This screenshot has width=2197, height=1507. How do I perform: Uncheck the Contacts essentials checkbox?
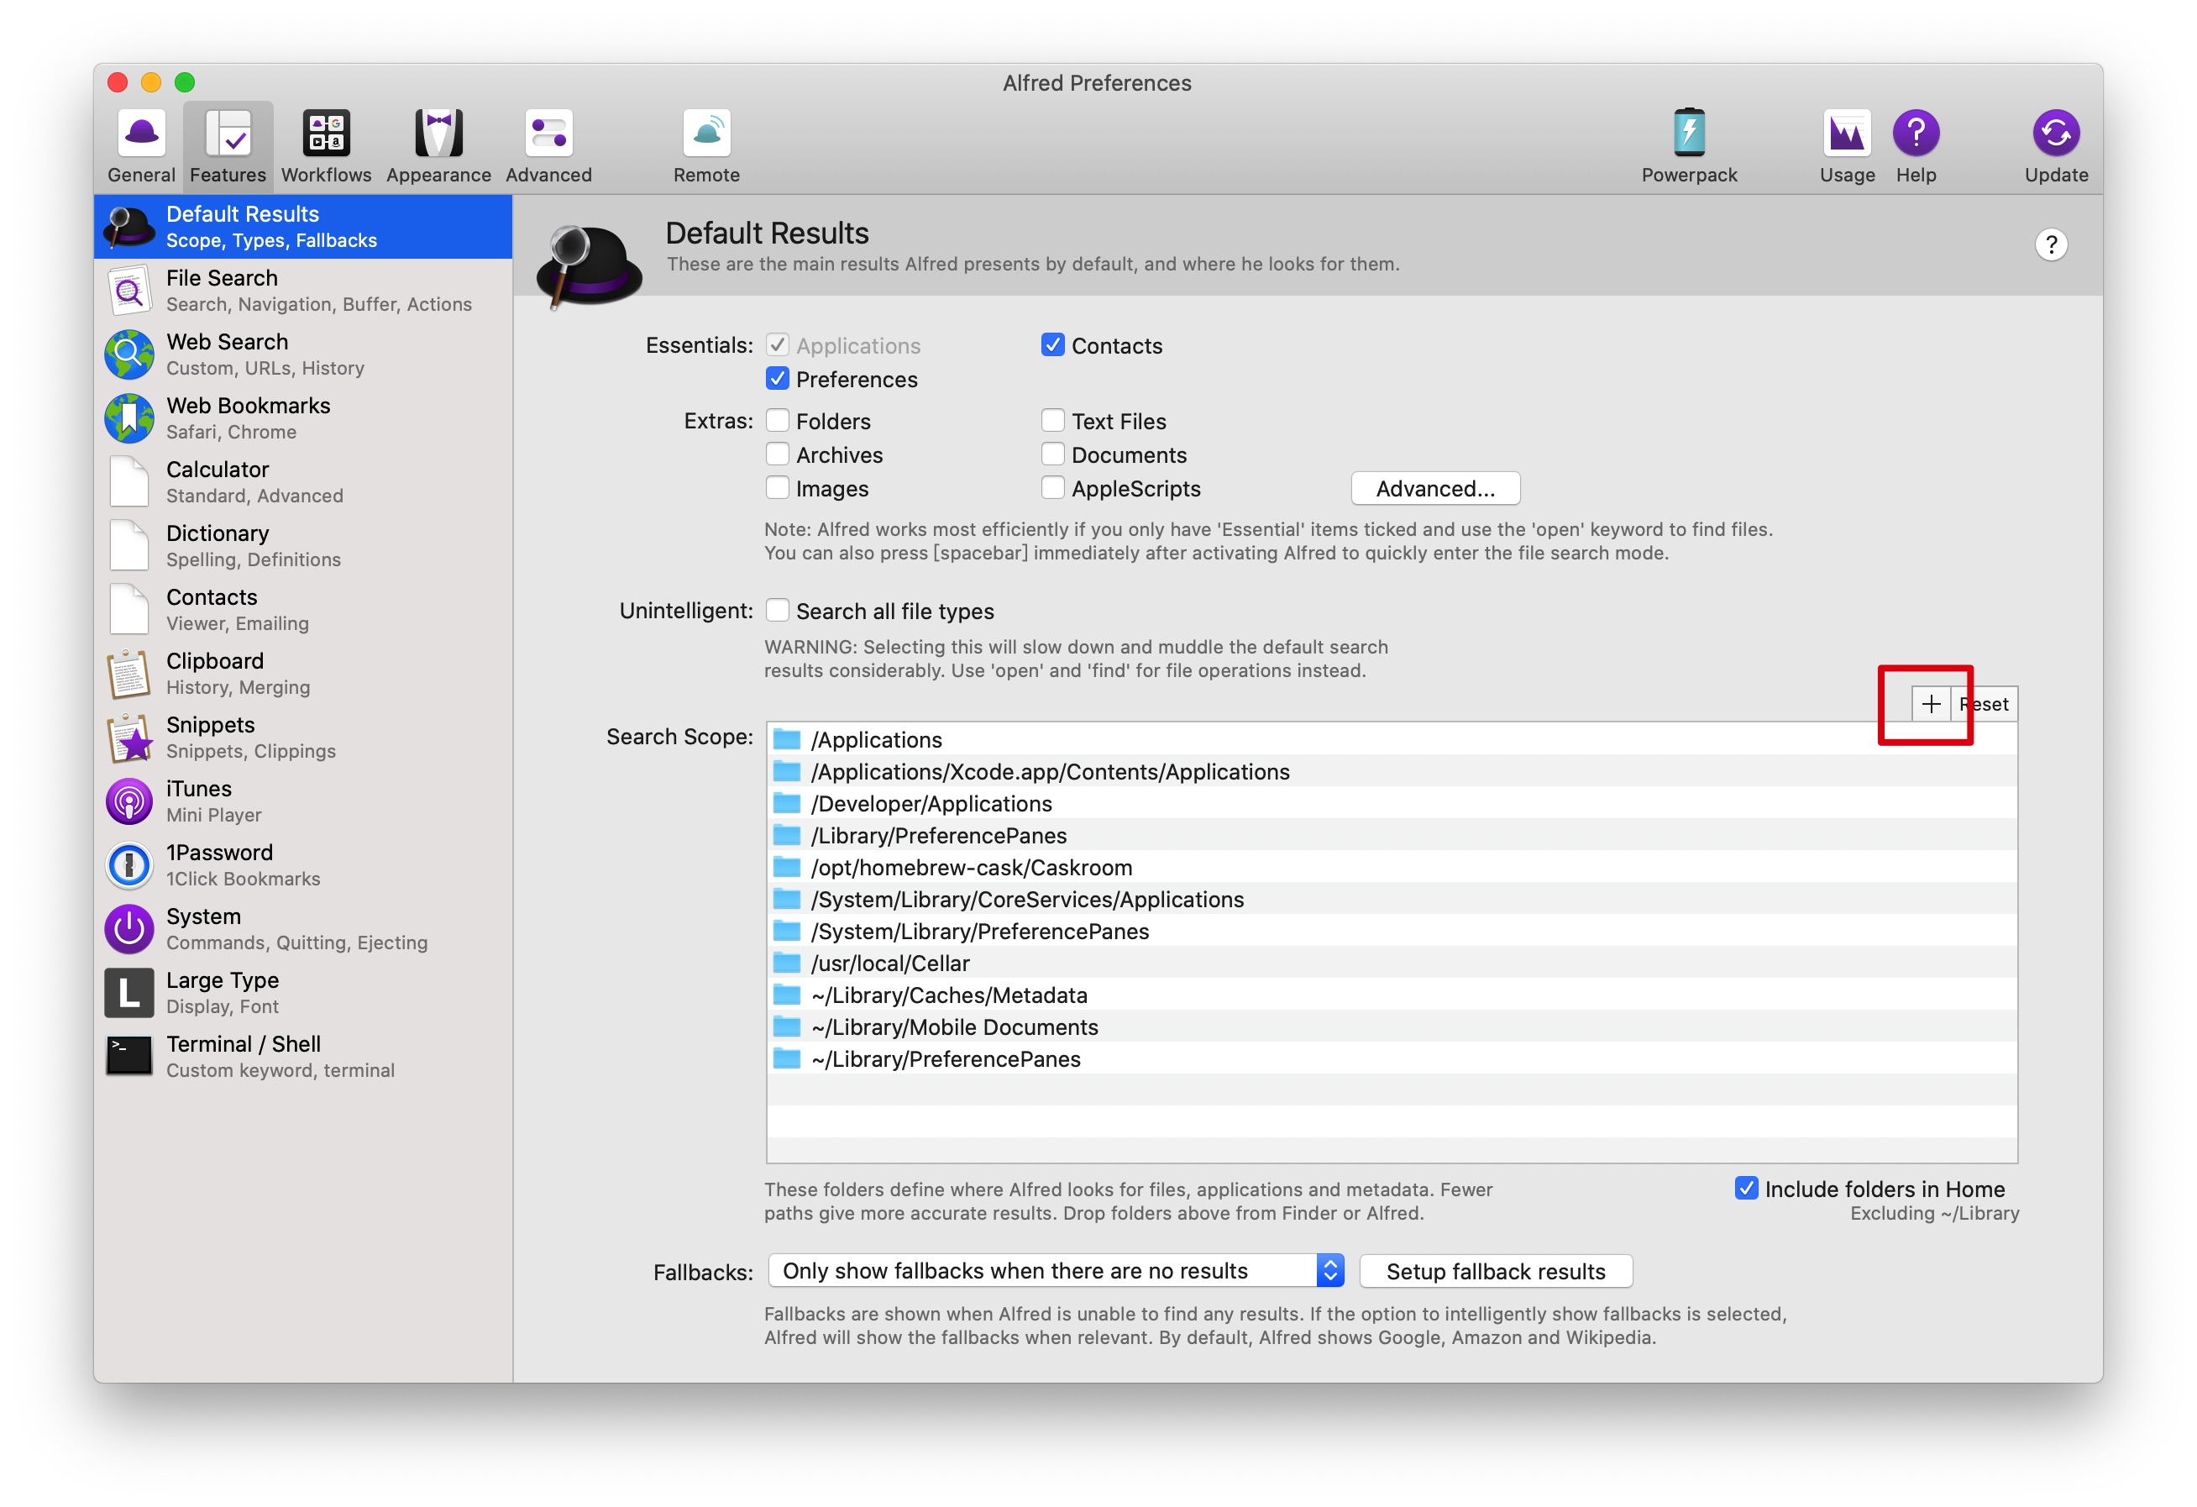[1052, 345]
